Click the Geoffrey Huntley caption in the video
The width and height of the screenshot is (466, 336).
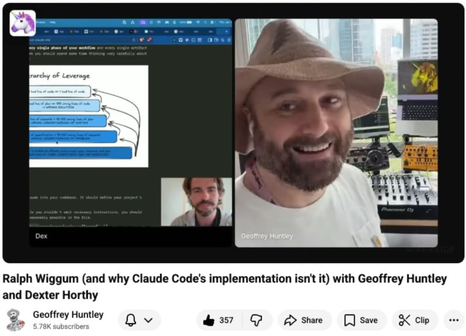267,236
